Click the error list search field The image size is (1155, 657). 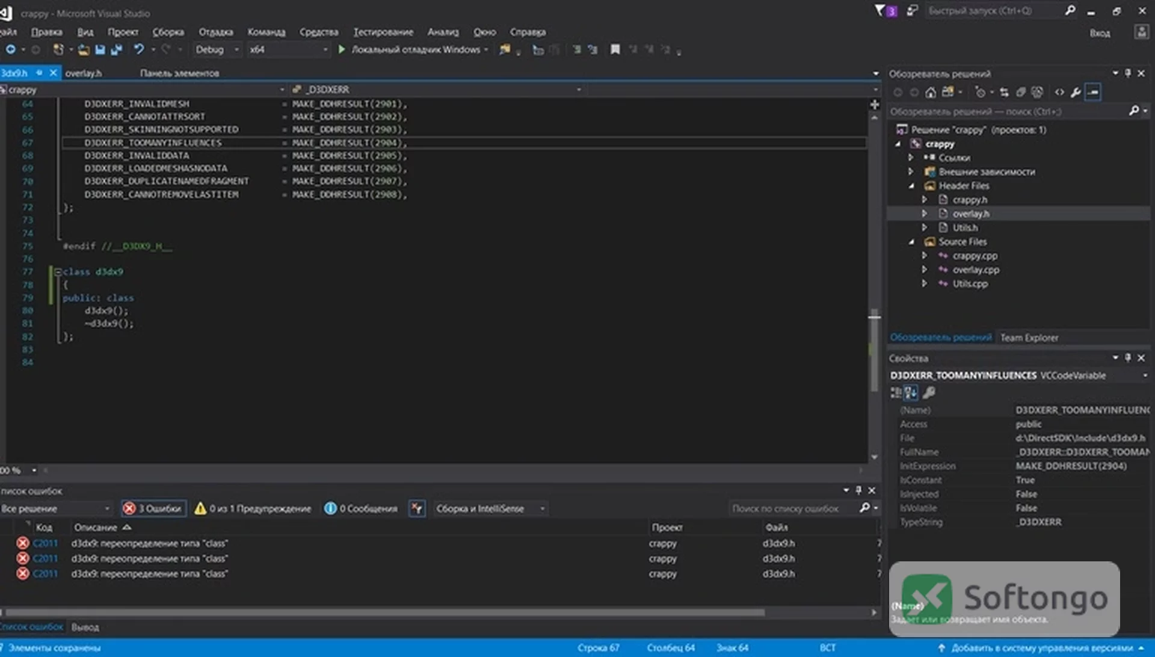(x=794, y=508)
